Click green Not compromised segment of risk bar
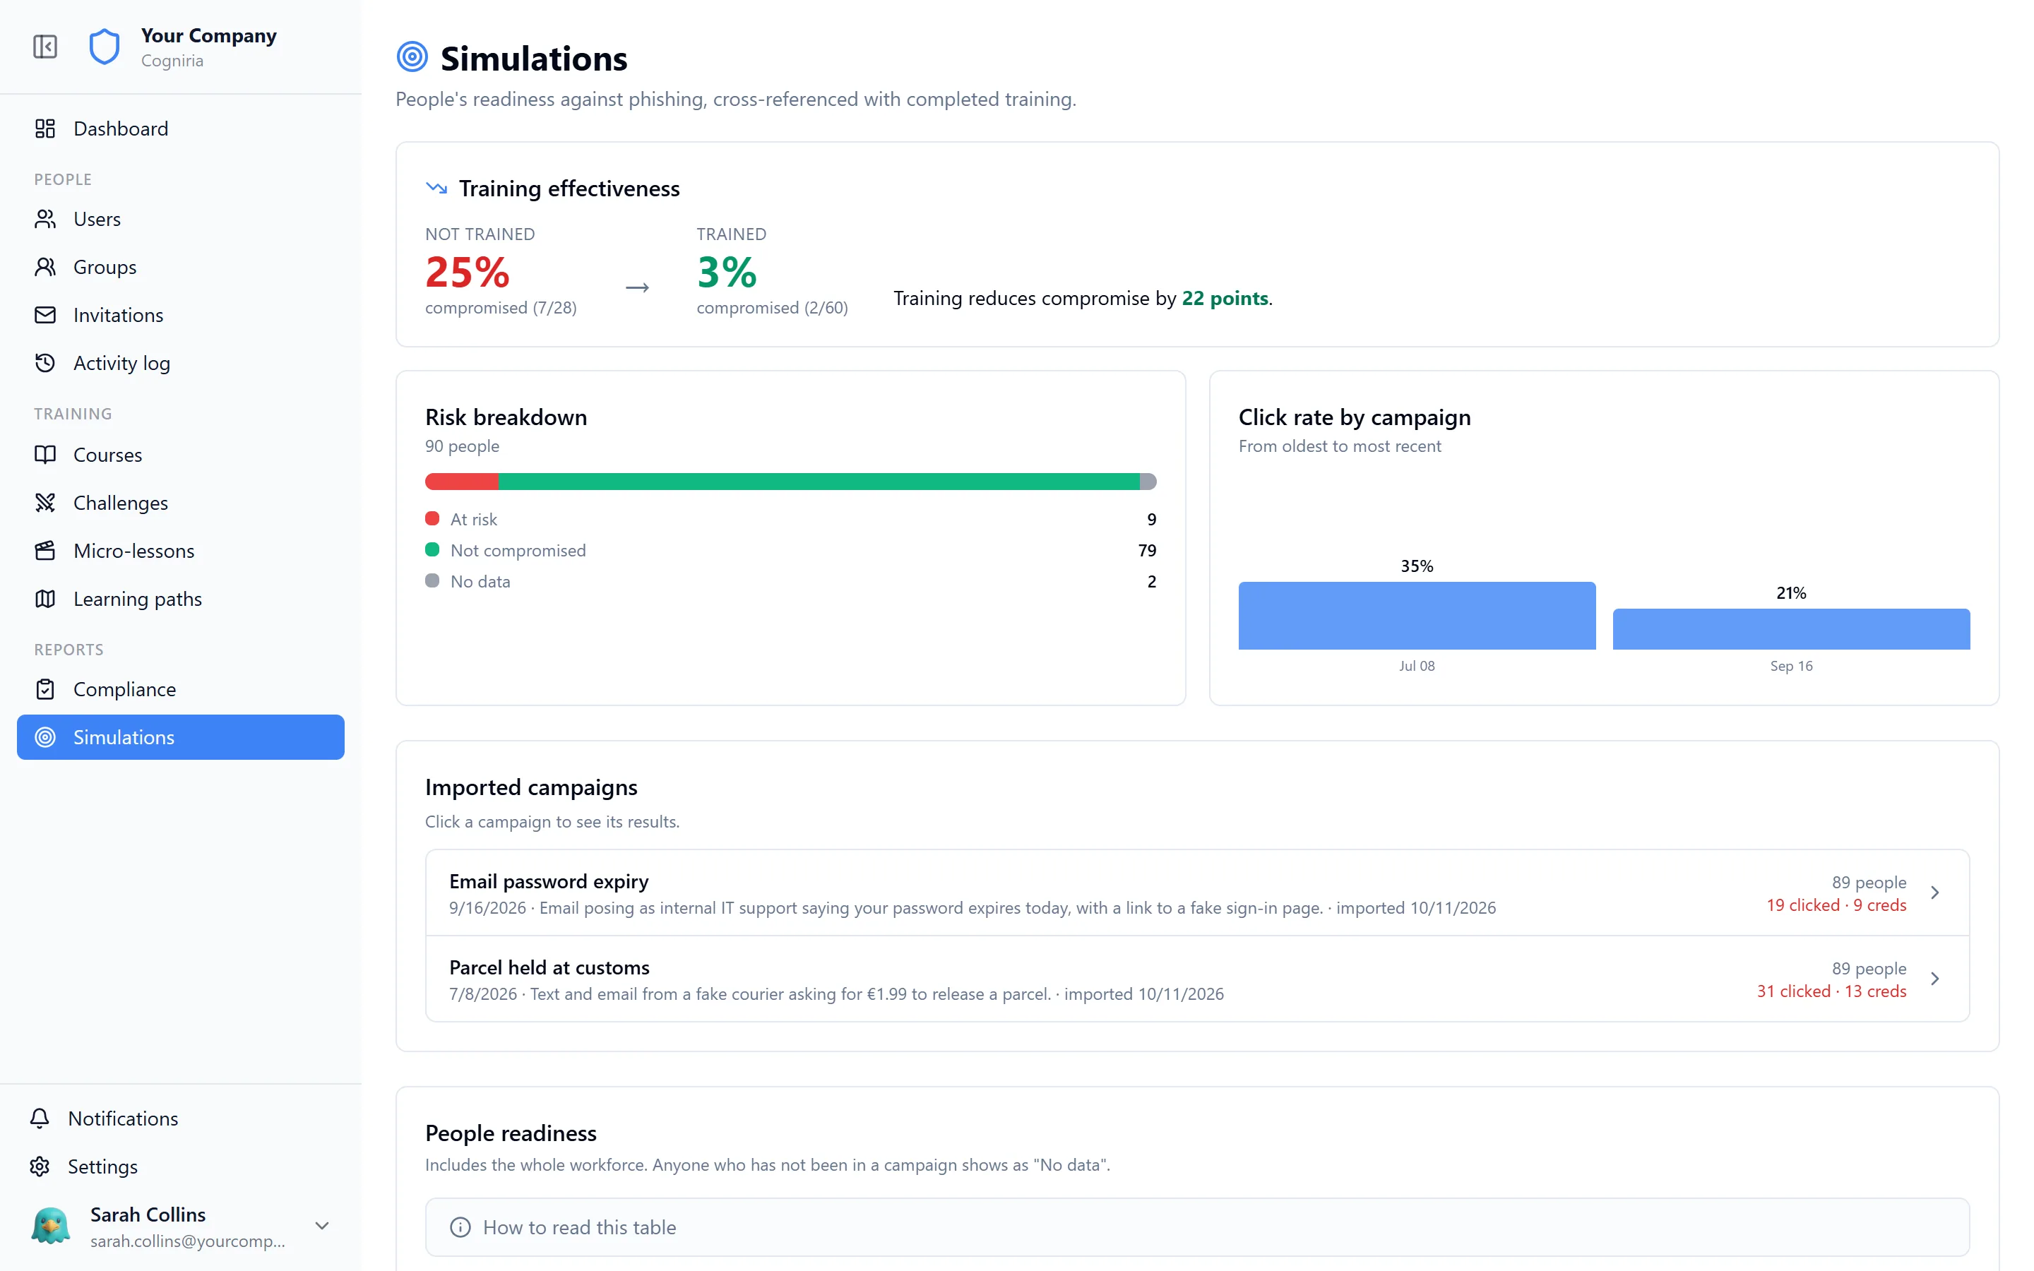Screen dimensions: 2034x1271 click(819, 482)
